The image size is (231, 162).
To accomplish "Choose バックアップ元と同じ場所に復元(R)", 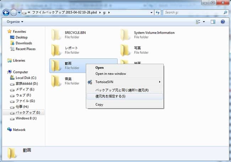I will click(x=125, y=90).
